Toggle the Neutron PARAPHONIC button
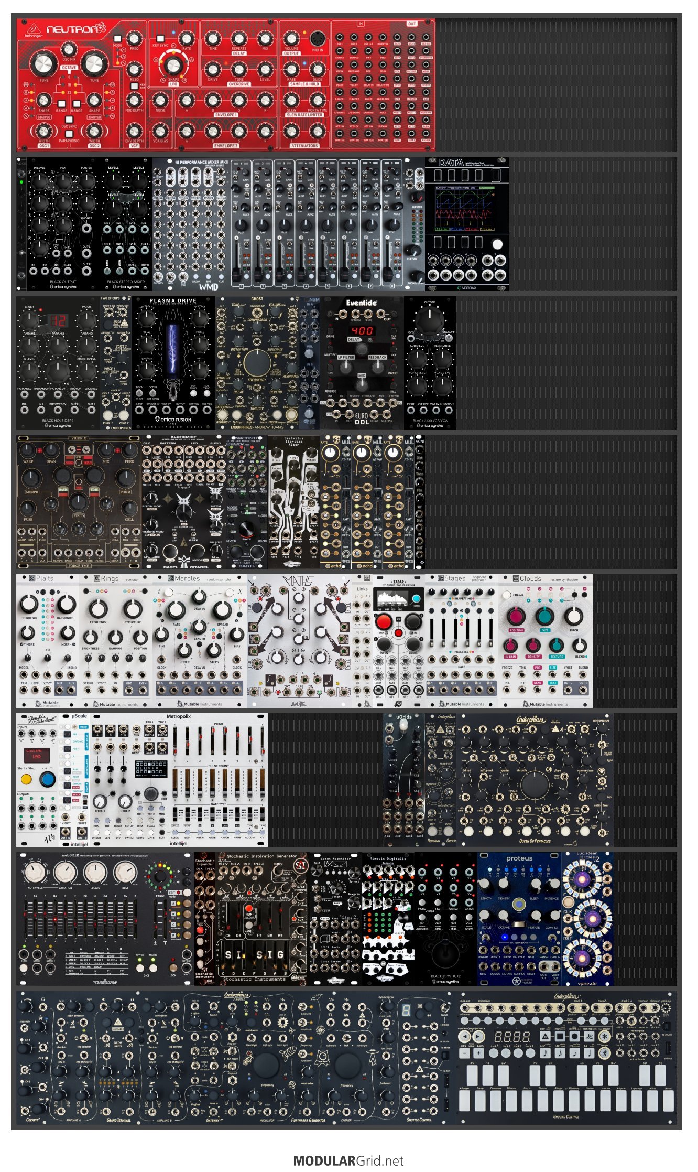Image resolution: width=698 pixels, height=1172 pixels. click(69, 134)
